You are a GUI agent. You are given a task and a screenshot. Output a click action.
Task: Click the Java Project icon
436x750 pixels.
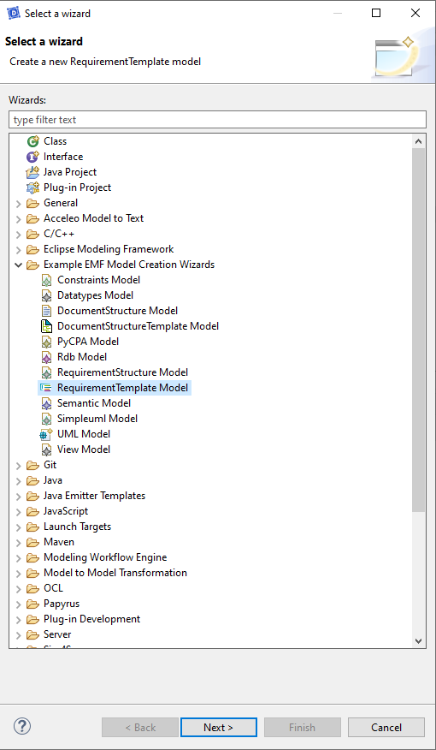(x=32, y=172)
